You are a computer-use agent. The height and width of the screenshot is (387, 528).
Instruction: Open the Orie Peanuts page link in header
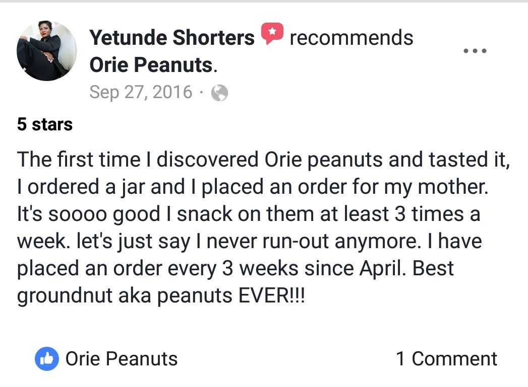(x=151, y=64)
